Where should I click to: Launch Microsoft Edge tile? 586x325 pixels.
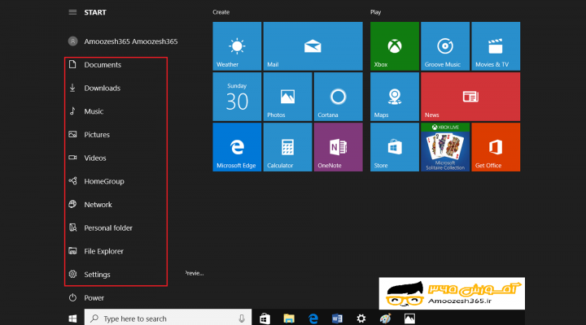237,147
